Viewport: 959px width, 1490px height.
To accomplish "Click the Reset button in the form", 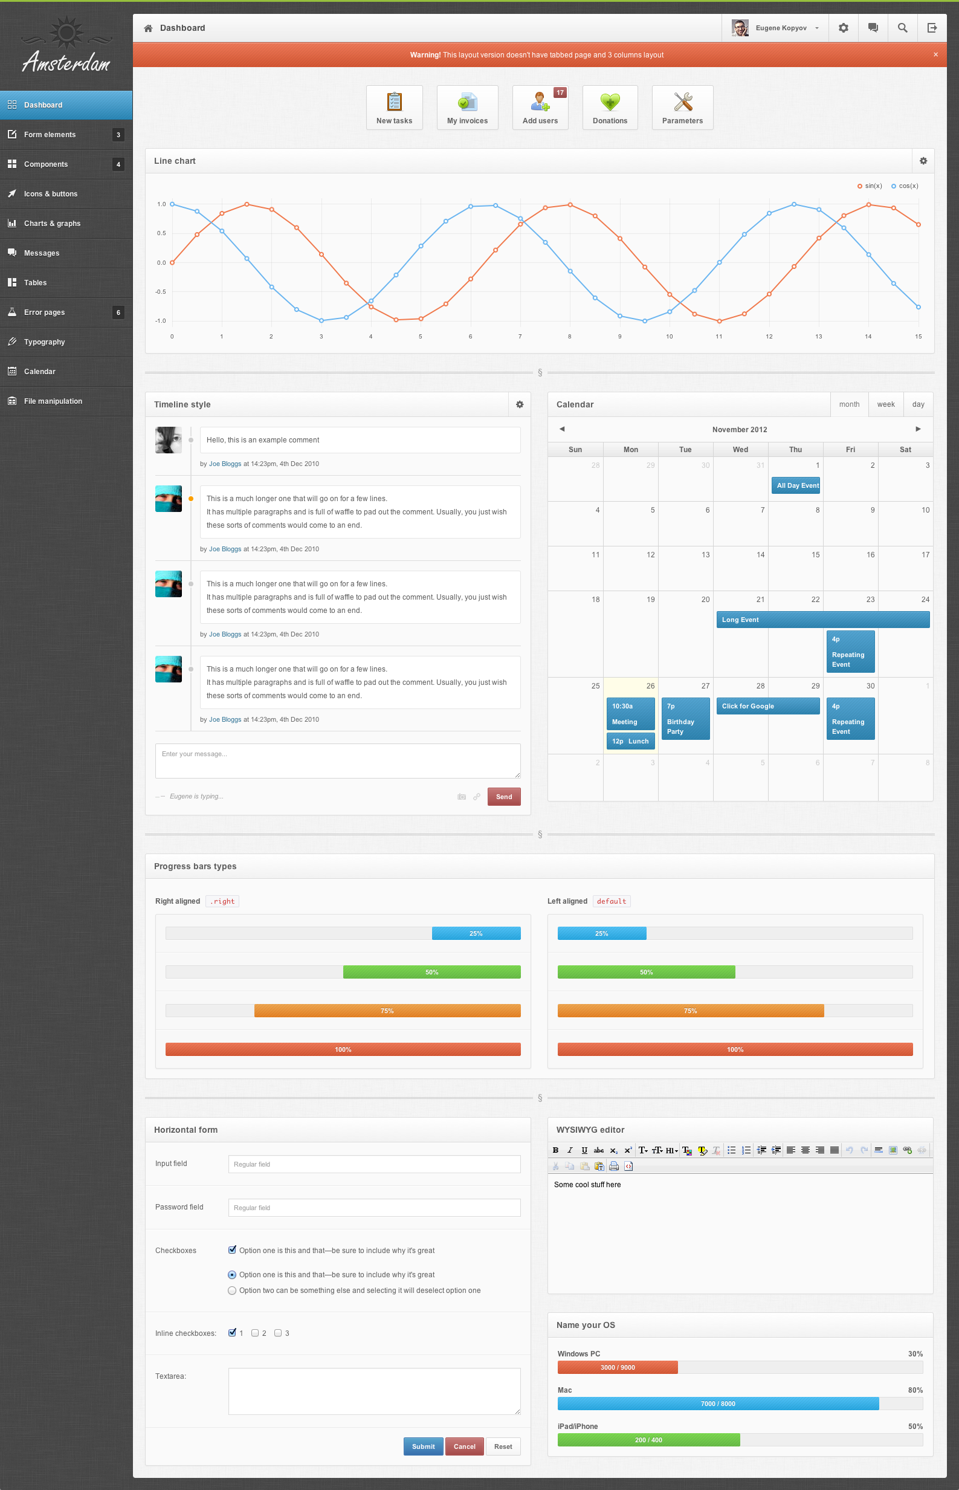I will pos(503,1446).
